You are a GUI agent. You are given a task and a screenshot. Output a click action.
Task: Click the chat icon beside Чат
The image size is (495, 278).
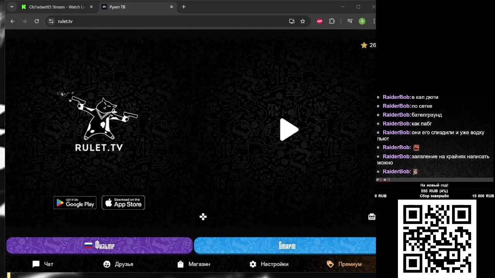tap(36, 264)
